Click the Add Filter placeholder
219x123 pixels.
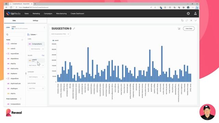tap(36, 88)
